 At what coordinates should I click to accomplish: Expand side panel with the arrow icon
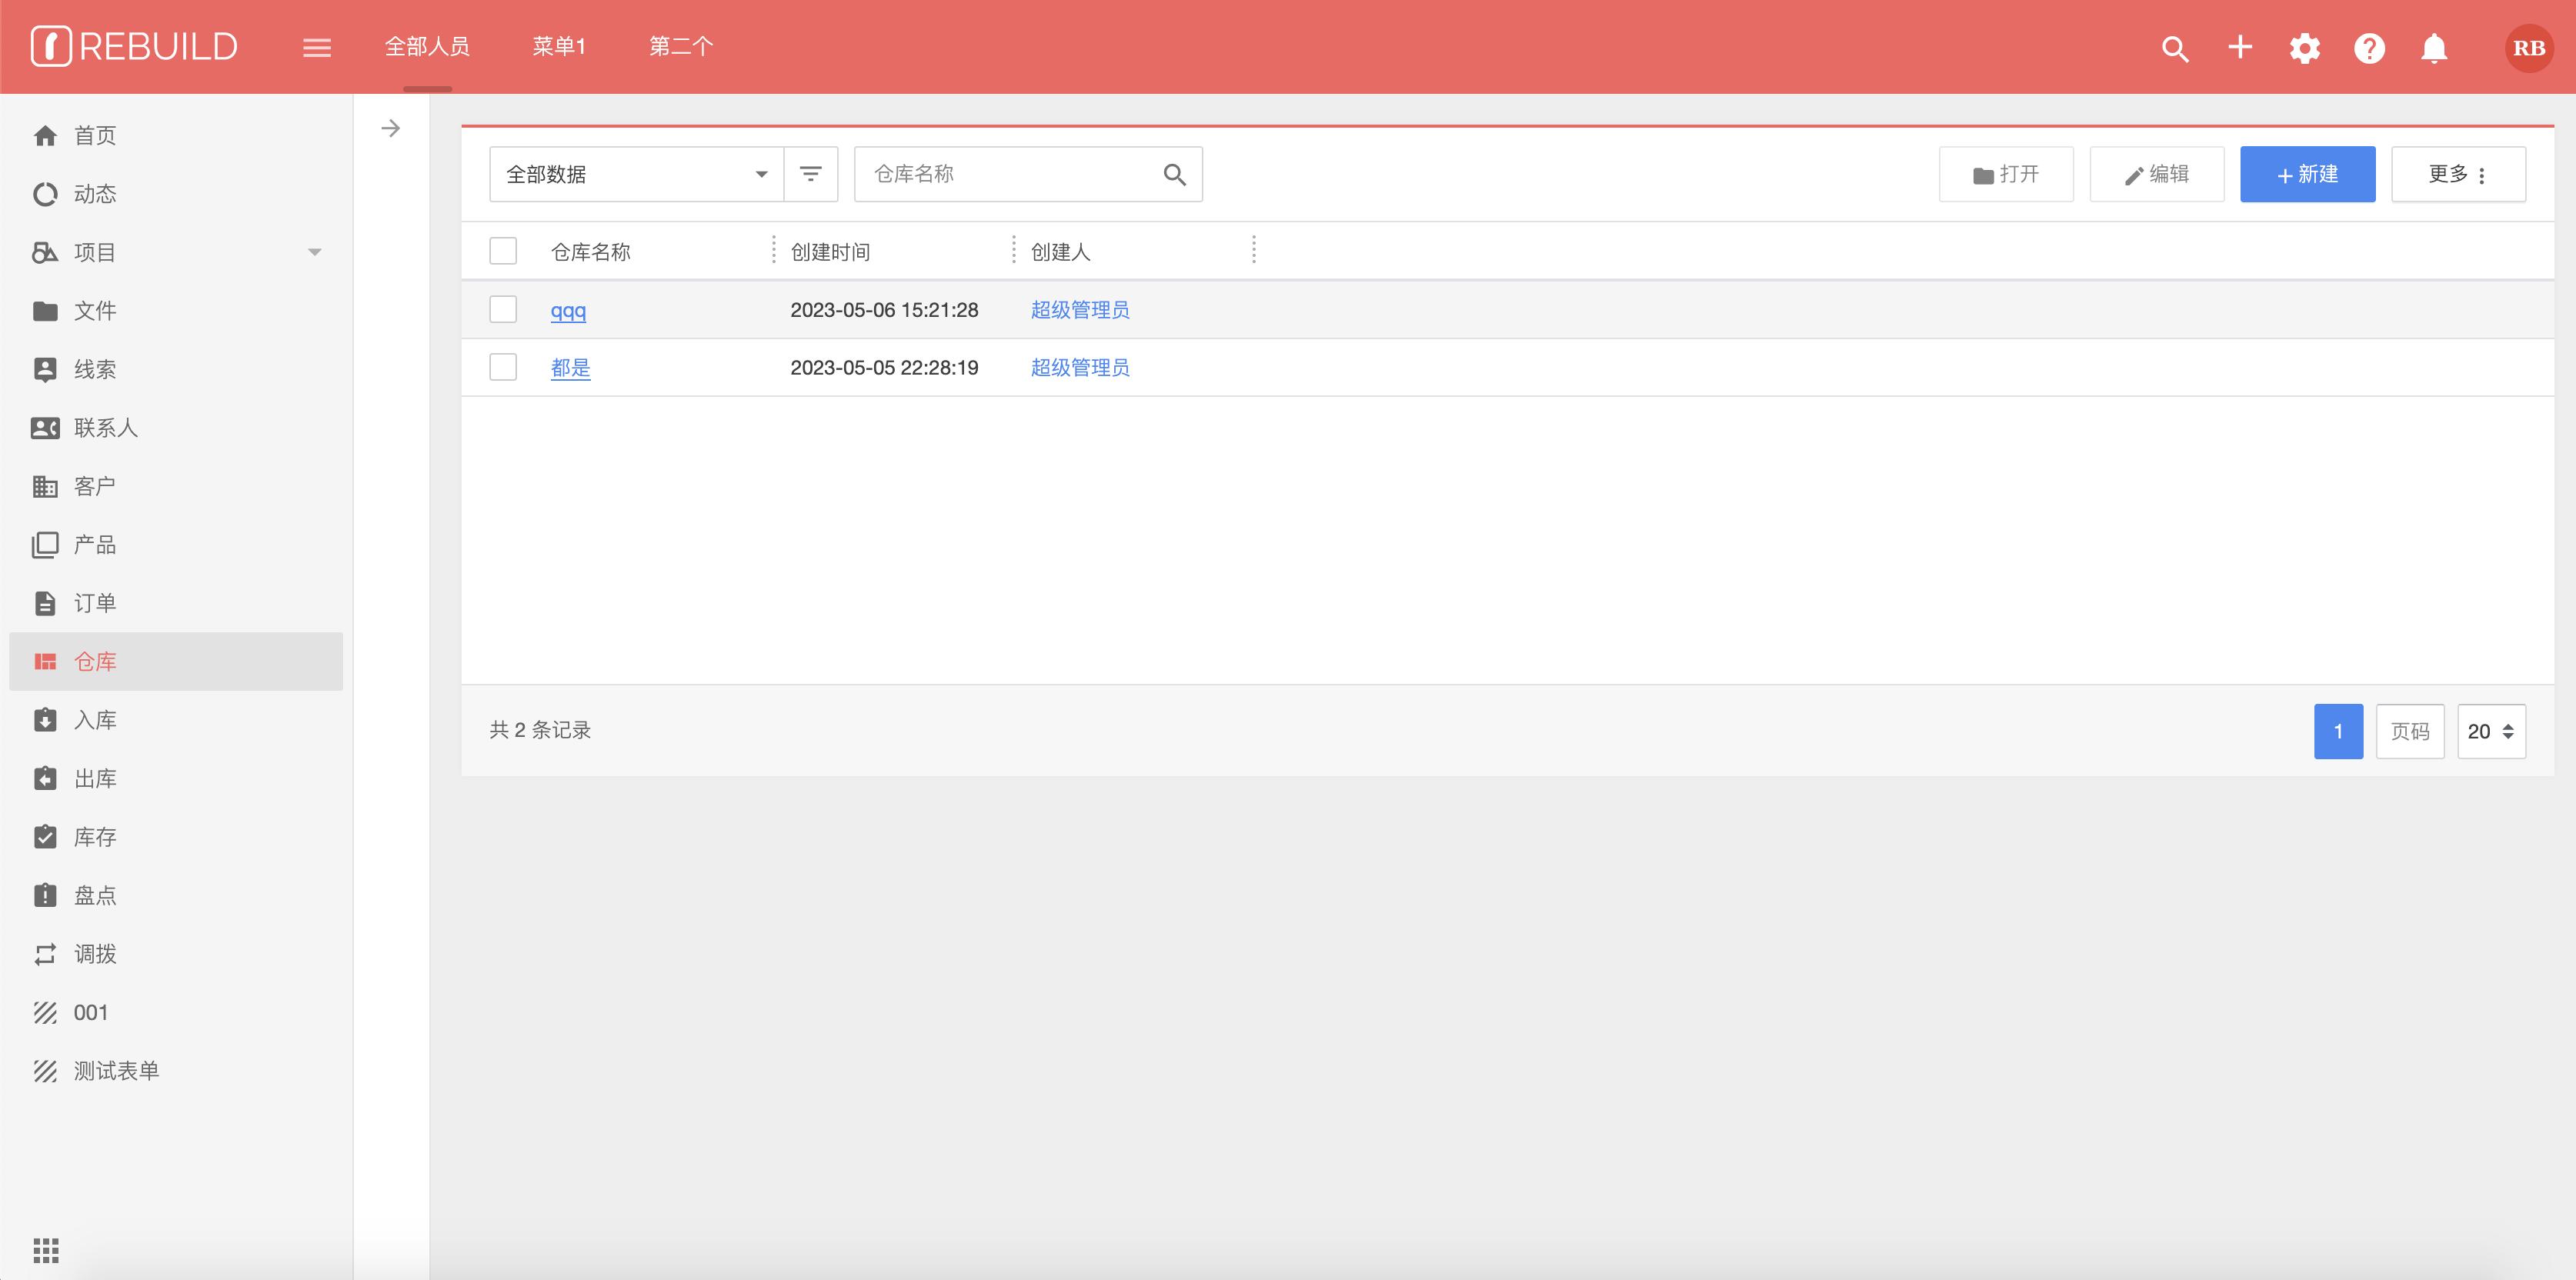tap(391, 128)
